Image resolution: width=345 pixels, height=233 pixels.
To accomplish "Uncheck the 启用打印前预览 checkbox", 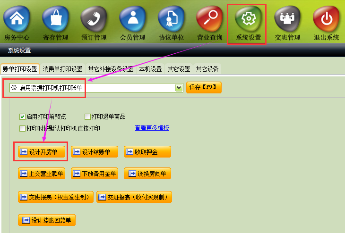I will coord(22,116).
